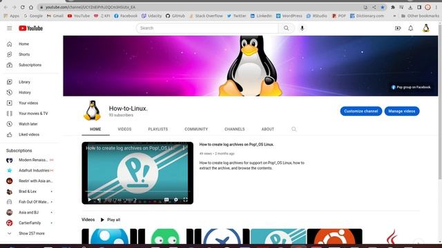Click the search magnifier button

point(286,28)
